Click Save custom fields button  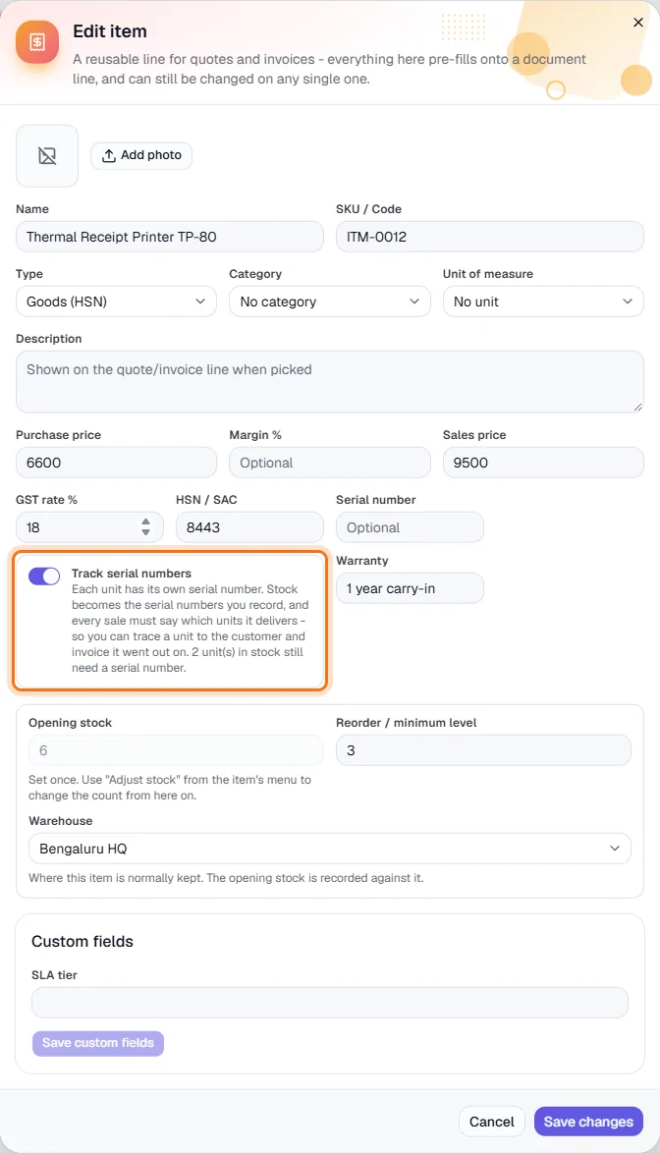click(98, 1043)
